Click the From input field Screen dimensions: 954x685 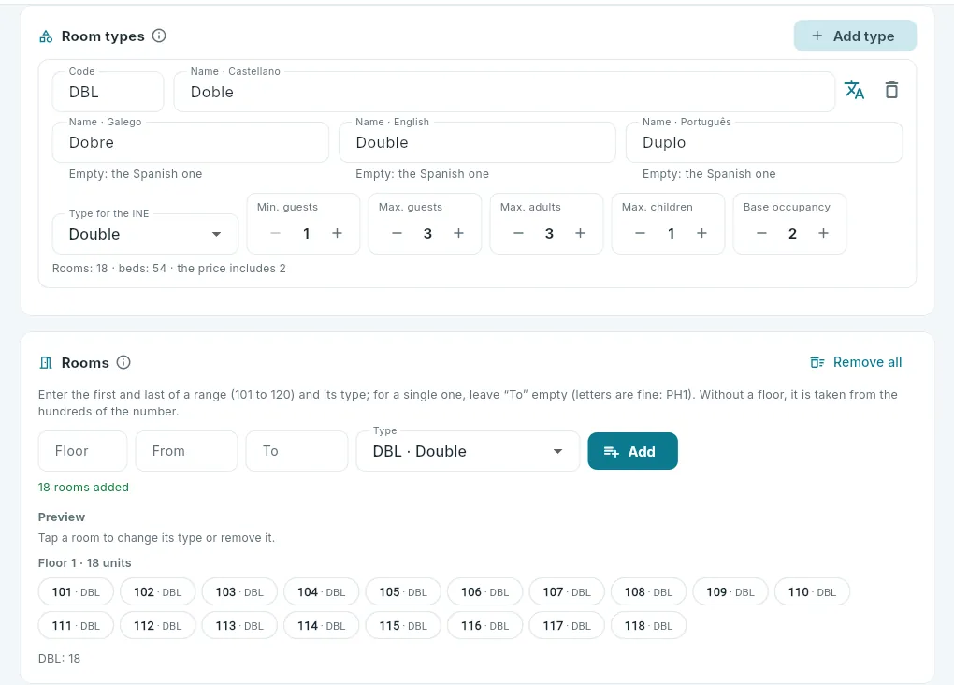point(186,451)
